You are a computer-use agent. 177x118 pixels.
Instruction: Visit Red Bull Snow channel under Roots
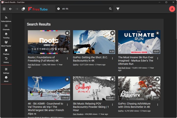(34, 65)
